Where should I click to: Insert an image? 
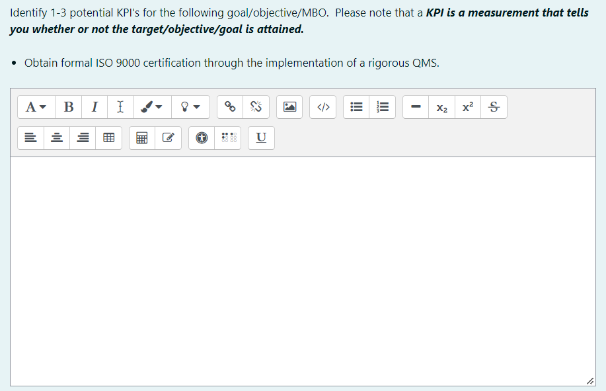(289, 106)
